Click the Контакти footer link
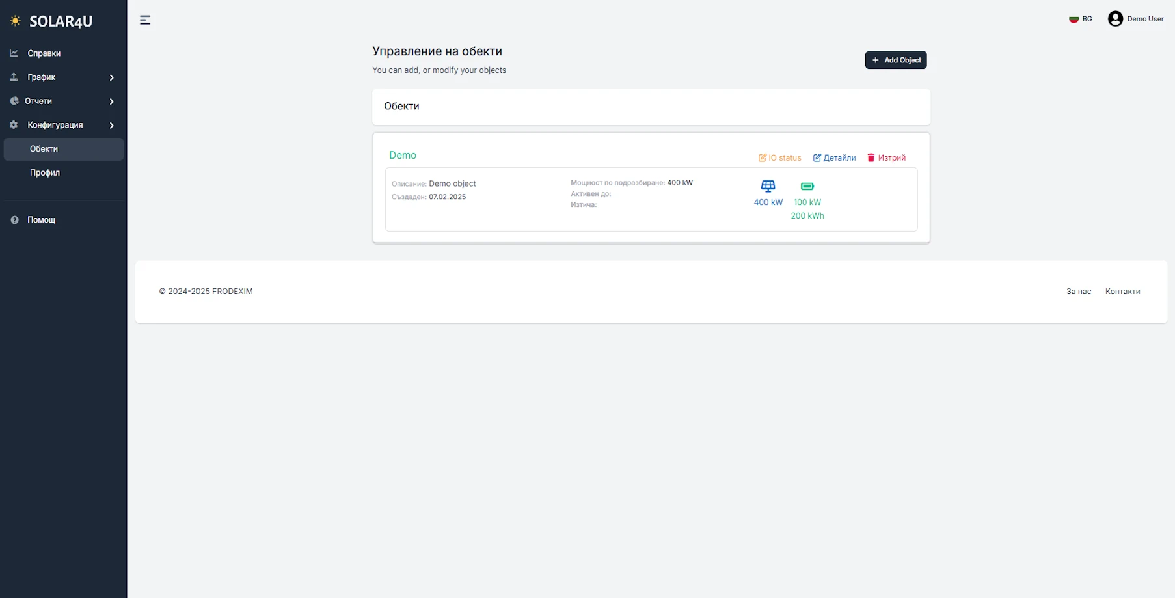Image resolution: width=1175 pixels, height=598 pixels. pyautogui.click(x=1122, y=292)
